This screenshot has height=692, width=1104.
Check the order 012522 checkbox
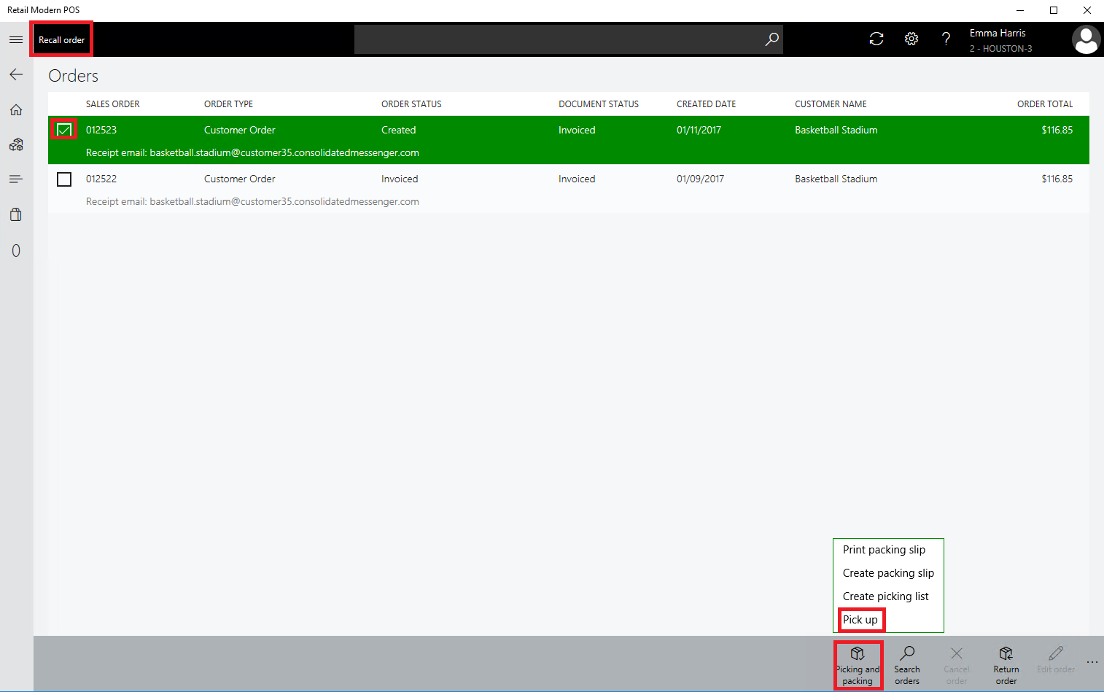tap(64, 179)
